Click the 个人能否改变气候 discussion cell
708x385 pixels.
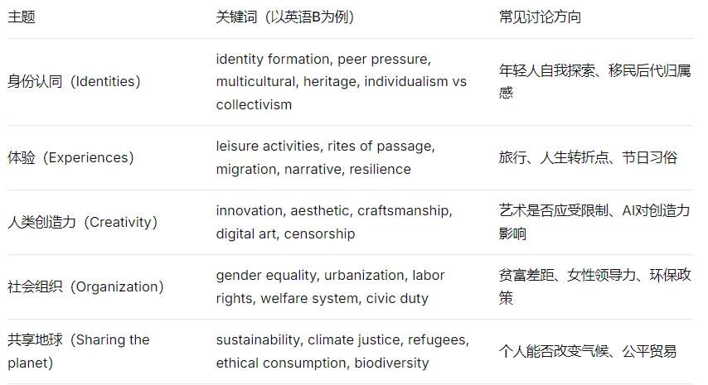[588, 351]
